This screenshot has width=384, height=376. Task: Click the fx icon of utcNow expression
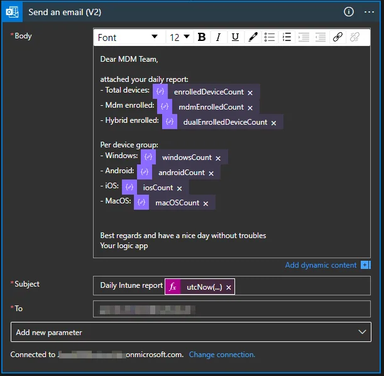(x=173, y=287)
